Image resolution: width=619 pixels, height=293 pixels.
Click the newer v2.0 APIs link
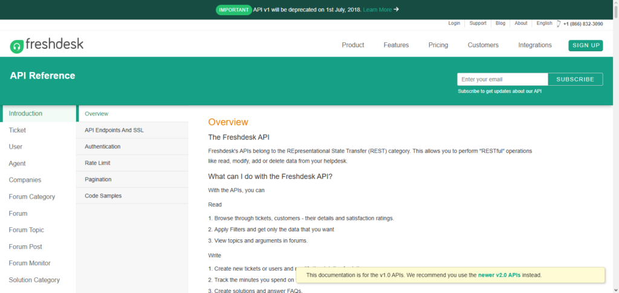[x=499, y=275]
